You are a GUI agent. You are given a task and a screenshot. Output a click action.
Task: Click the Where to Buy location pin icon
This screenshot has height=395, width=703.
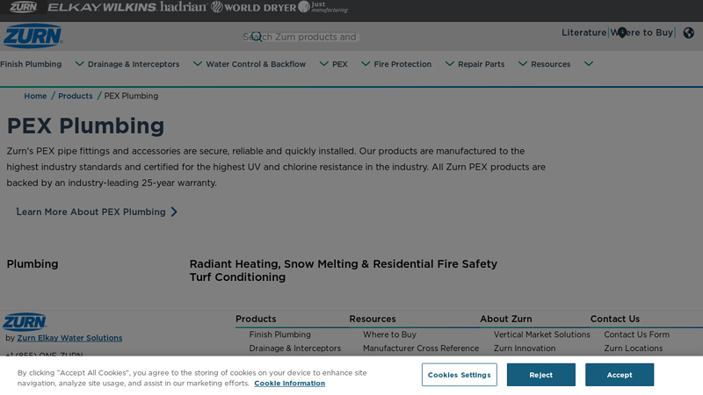click(x=622, y=32)
